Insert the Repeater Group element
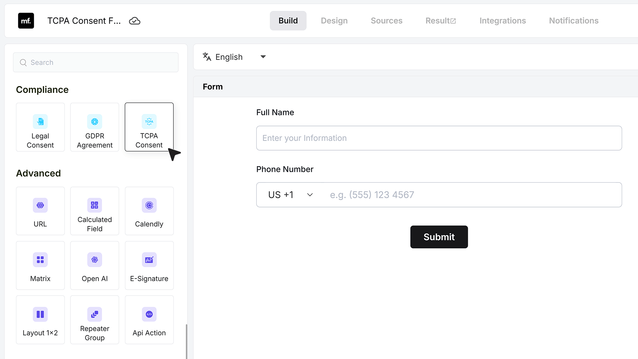Screen dimensions: 638x359 [x=95, y=320]
